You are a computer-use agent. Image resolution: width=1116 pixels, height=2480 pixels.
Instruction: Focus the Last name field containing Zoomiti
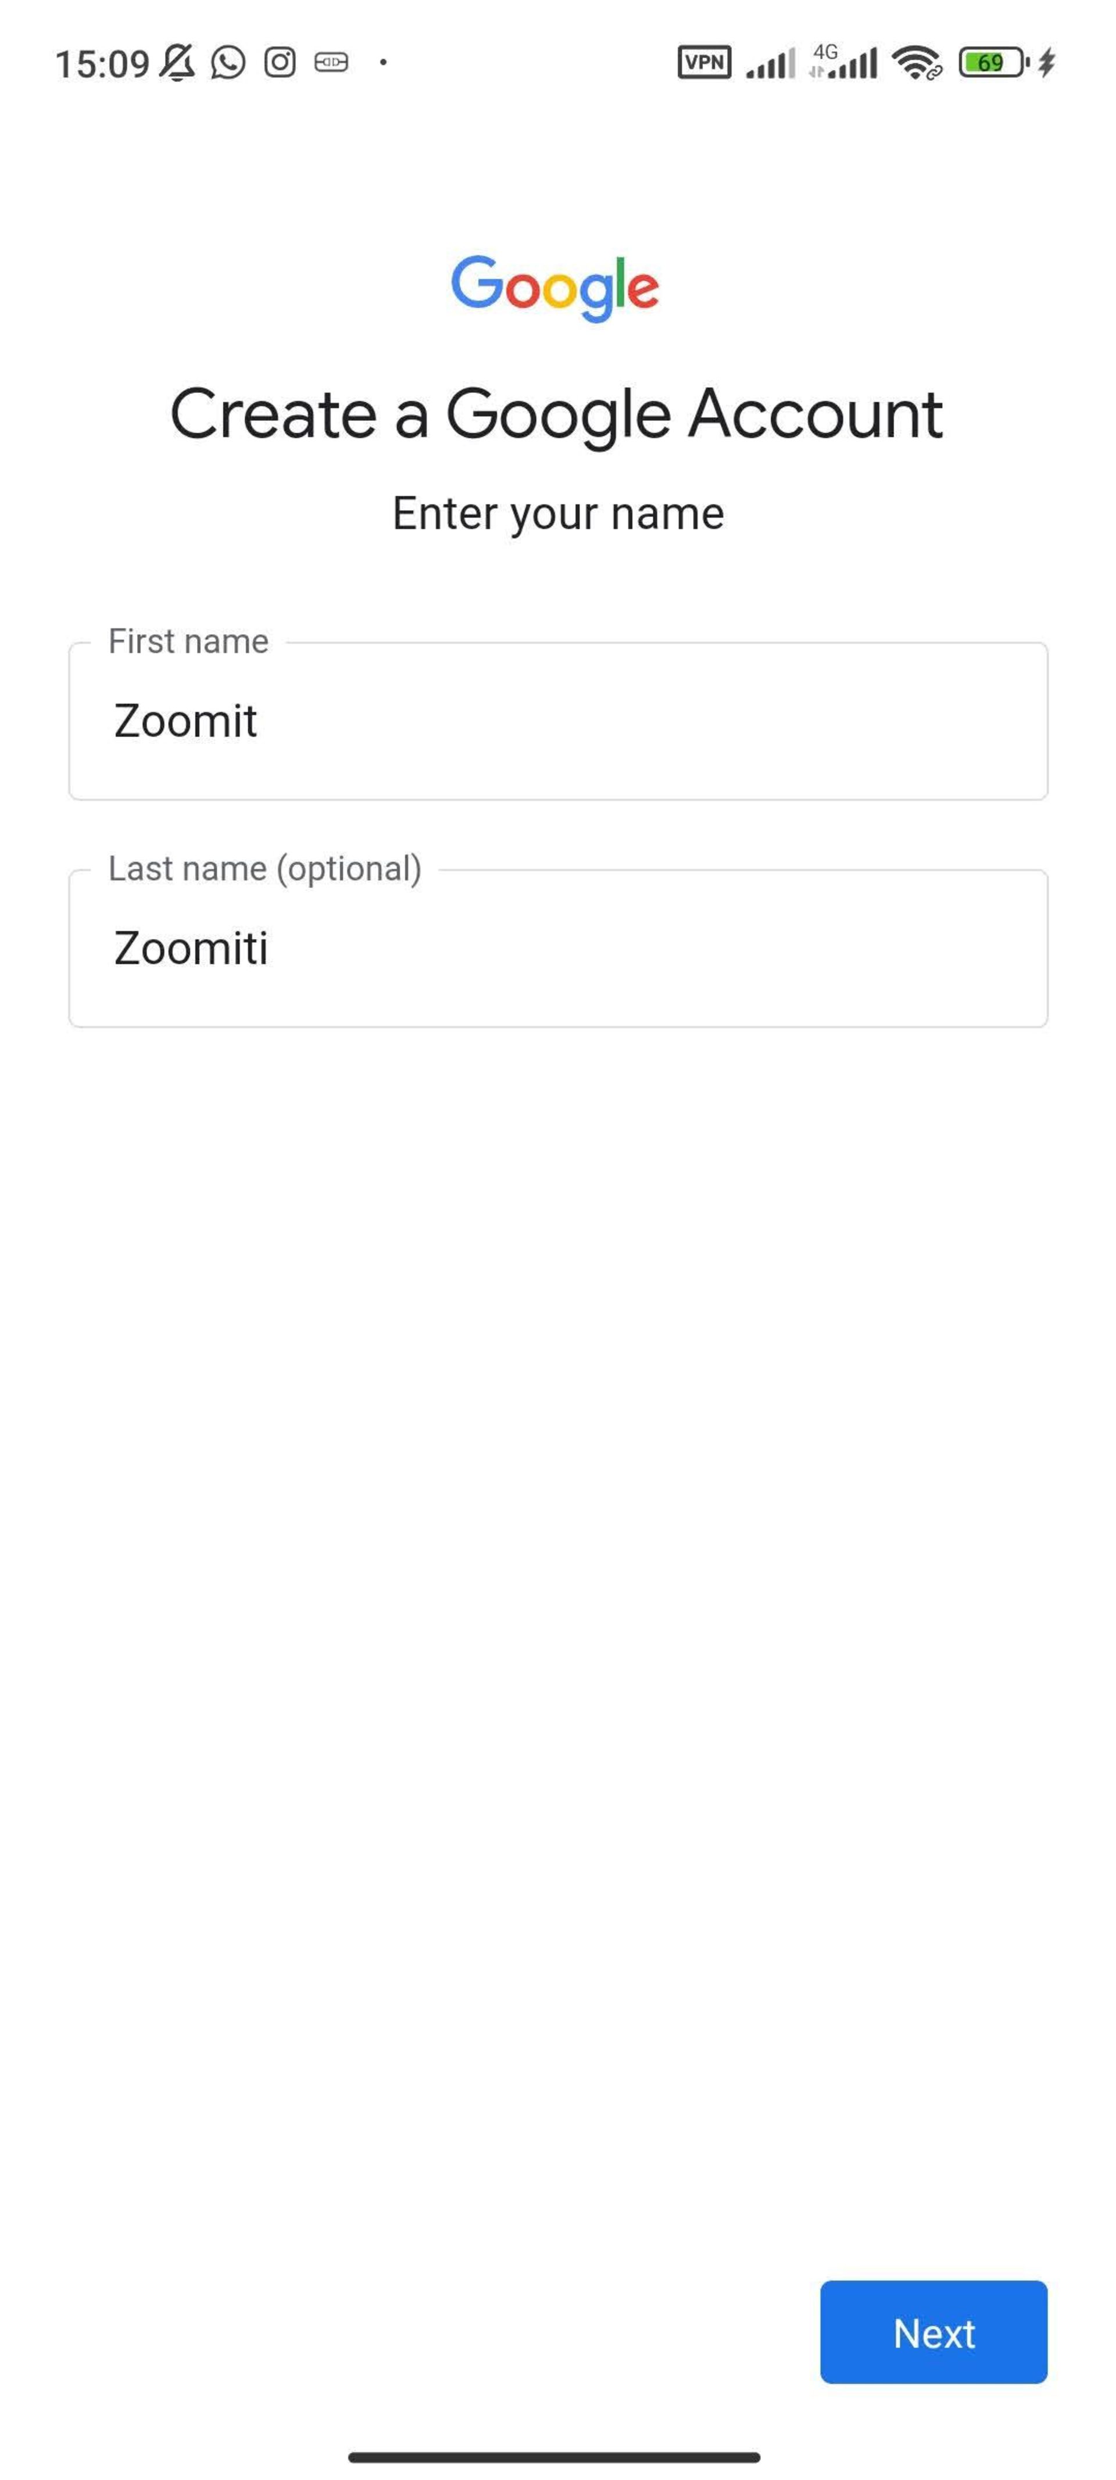click(559, 949)
